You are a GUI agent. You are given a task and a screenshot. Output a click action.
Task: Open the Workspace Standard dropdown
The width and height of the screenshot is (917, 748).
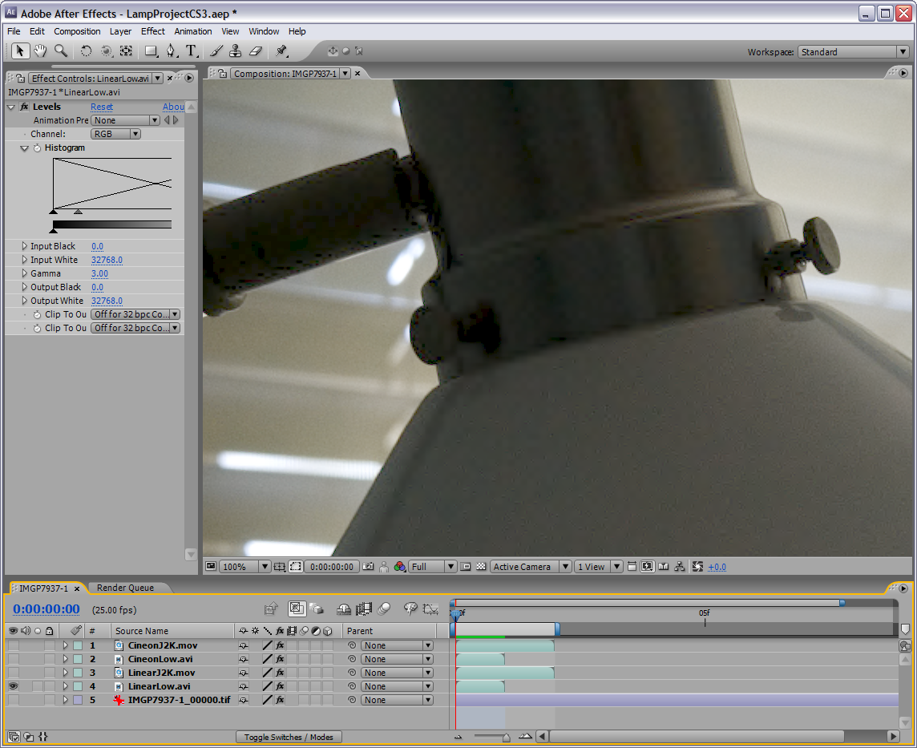tap(853, 52)
